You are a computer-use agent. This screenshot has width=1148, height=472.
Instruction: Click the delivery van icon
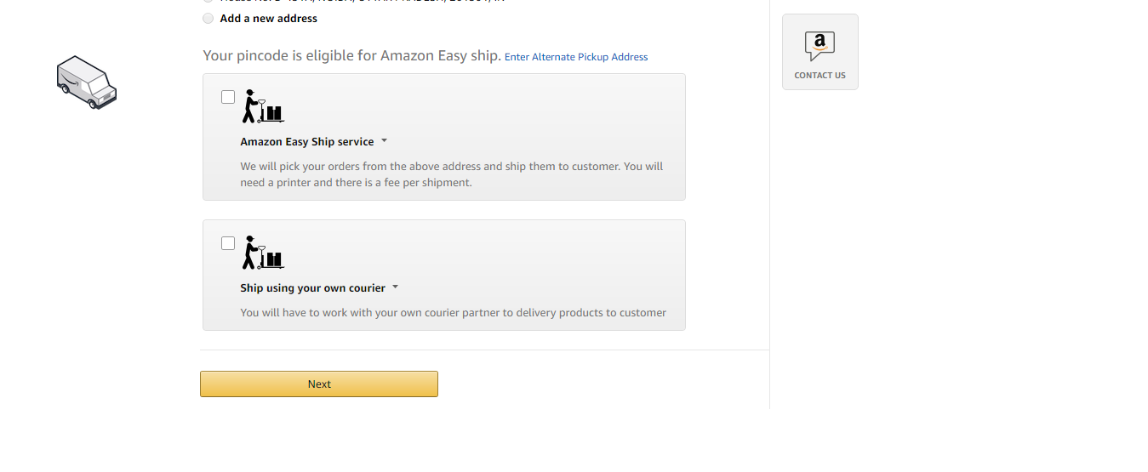(x=87, y=82)
